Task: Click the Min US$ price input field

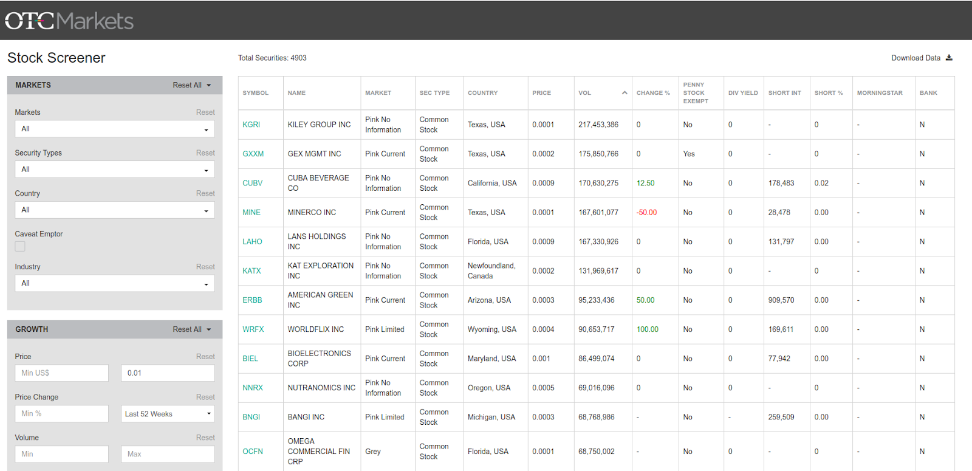Action: pyautogui.click(x=61, y=373)
